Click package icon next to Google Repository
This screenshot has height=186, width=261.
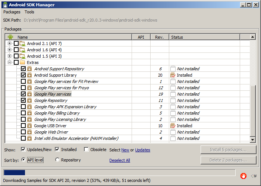pos(29,100)
